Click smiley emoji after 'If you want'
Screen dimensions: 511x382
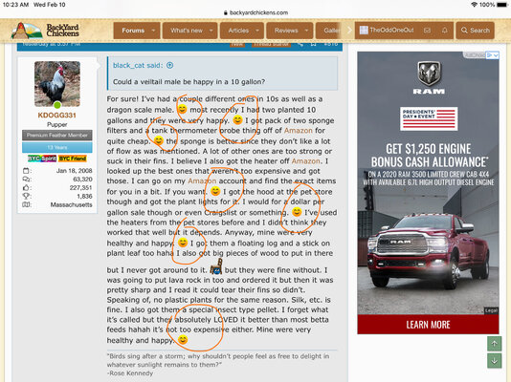point(215,191)
